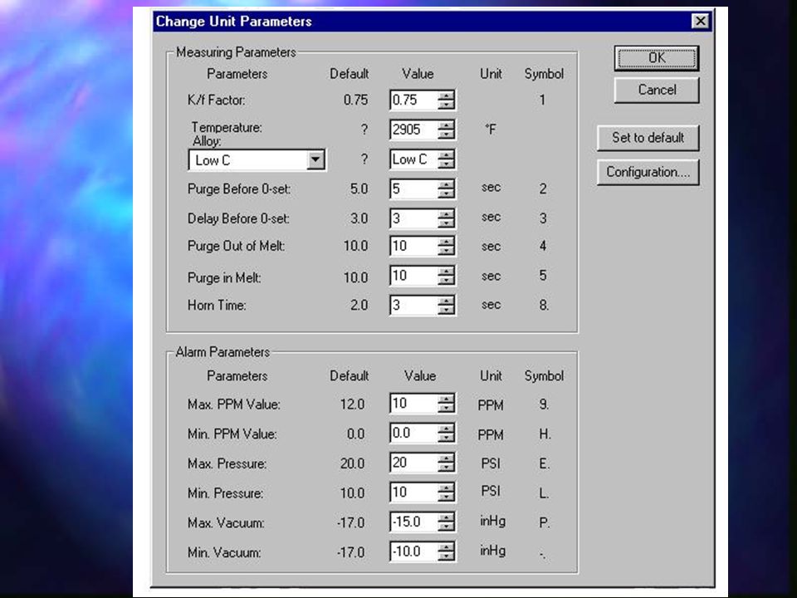Click the Cancel button
Viewport: 797px width, 598px height.
click(x=656, y=90)
